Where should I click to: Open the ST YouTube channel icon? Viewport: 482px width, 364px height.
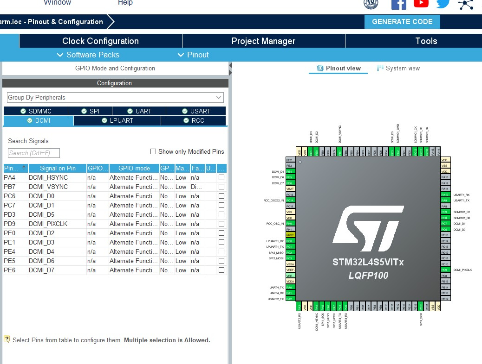click(421, 3)
